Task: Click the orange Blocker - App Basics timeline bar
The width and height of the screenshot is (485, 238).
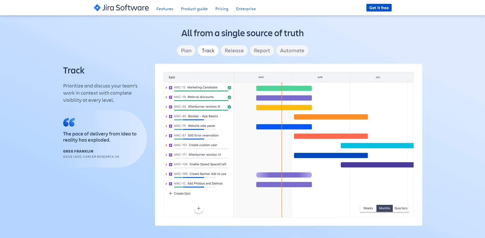Action: click(x=331, y=117)
